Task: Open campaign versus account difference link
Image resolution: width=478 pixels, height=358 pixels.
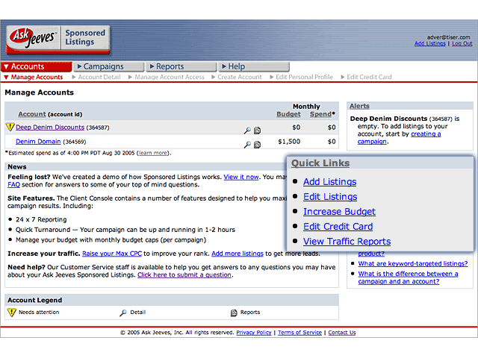Action: click(408, 277)
